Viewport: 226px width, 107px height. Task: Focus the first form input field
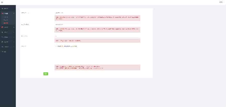(97, 13)
